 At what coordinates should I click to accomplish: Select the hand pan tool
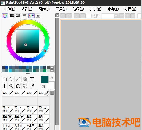click(25, 86)
